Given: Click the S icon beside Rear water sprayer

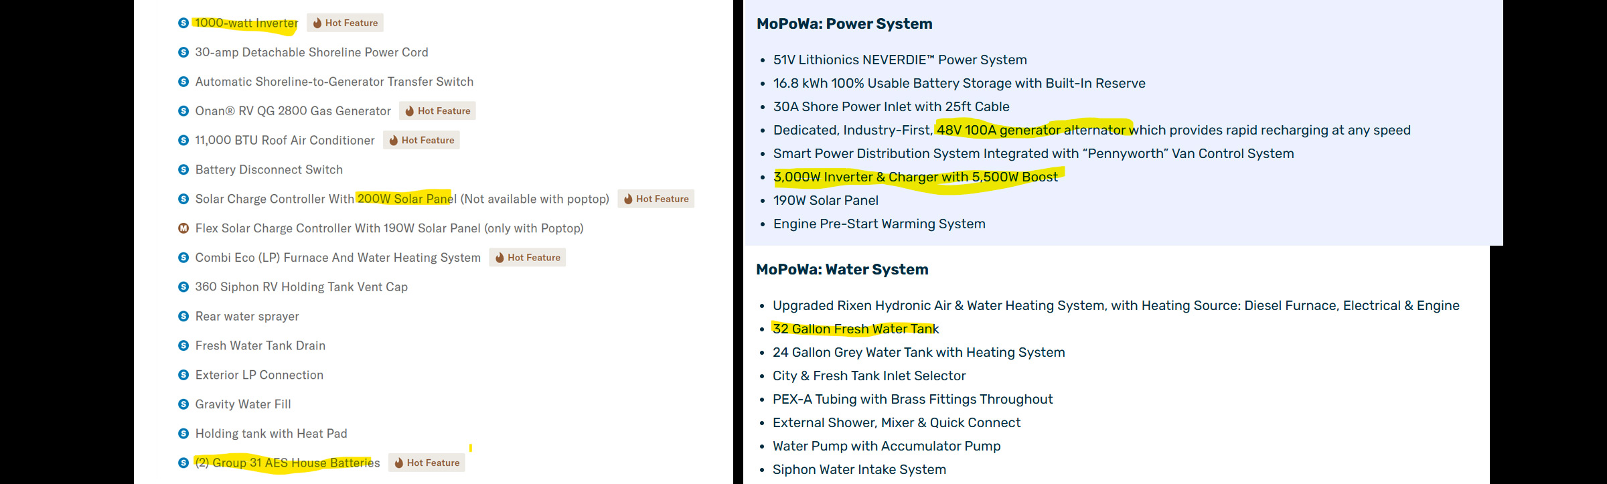Looking at the screenshot, I should (x=183, y=316).
